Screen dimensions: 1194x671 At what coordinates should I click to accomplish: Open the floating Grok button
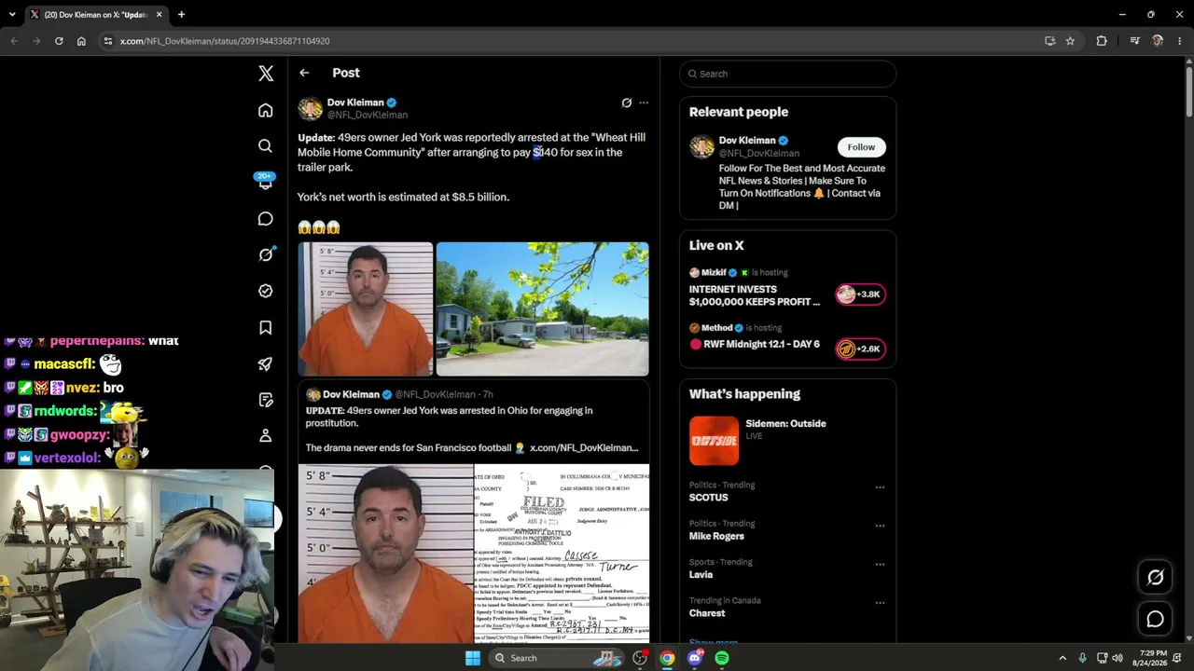[x=1155, y=577]
